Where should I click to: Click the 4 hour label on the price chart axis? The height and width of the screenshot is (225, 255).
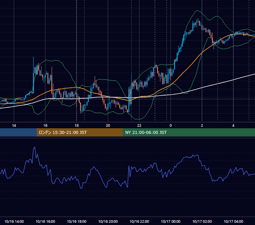pos(233,126)
